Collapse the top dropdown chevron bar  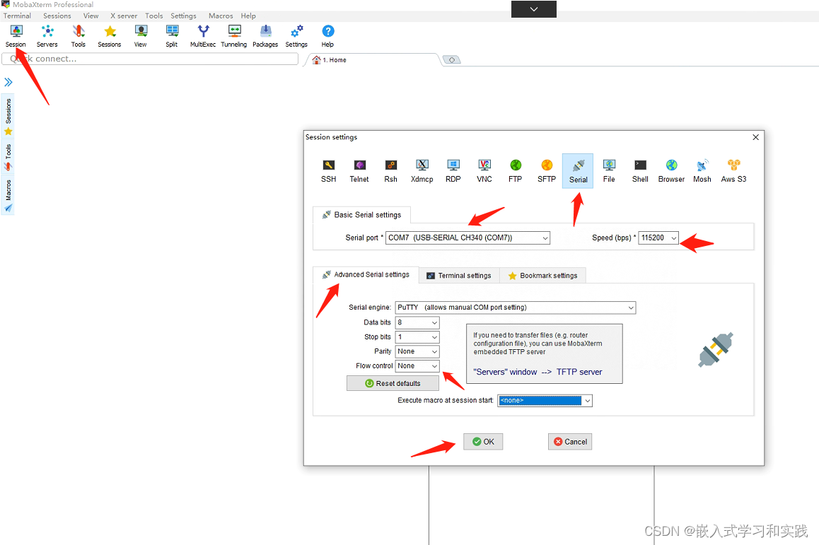pyautogui.click(x=534, y=9)
